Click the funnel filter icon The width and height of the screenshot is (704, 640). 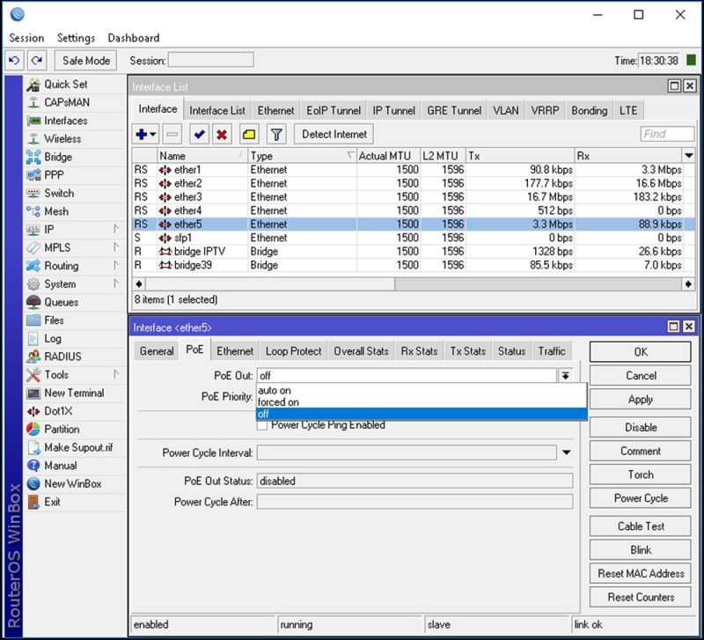[276, 135]
